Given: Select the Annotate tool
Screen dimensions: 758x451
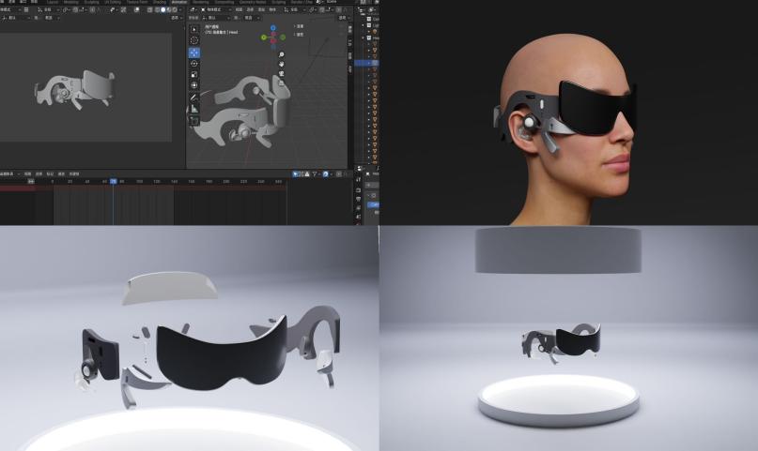Looking at the screenshot, I should coord(194,98).
